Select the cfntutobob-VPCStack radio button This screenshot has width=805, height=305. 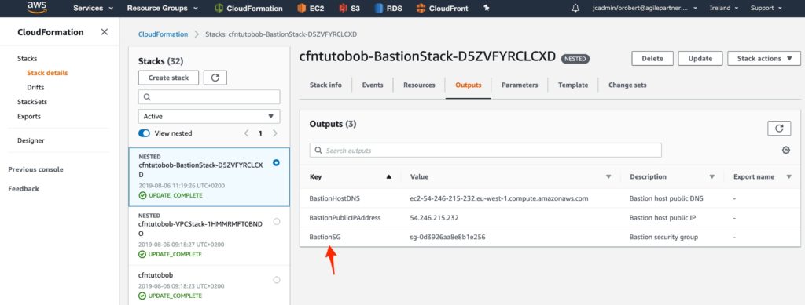coord(277,221)
